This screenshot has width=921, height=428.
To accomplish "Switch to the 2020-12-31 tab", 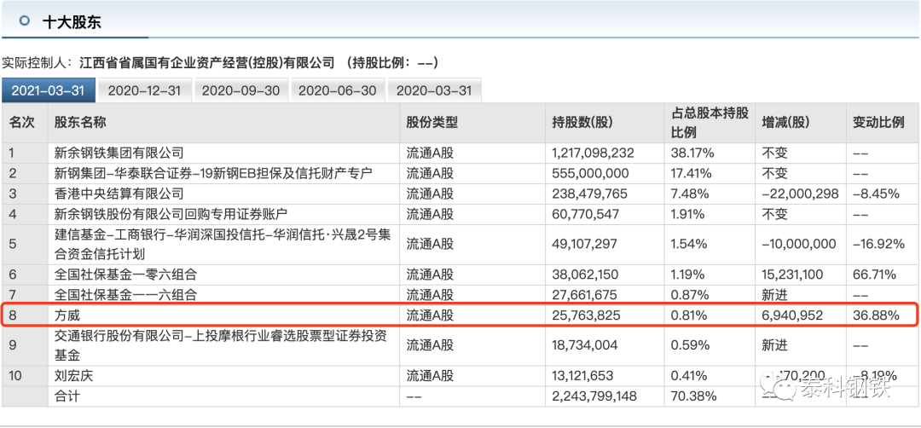I will point(145,90).
